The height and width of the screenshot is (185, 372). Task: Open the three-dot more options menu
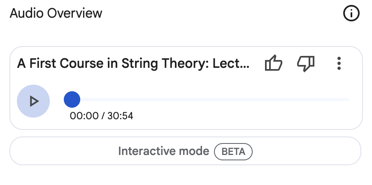339,64
